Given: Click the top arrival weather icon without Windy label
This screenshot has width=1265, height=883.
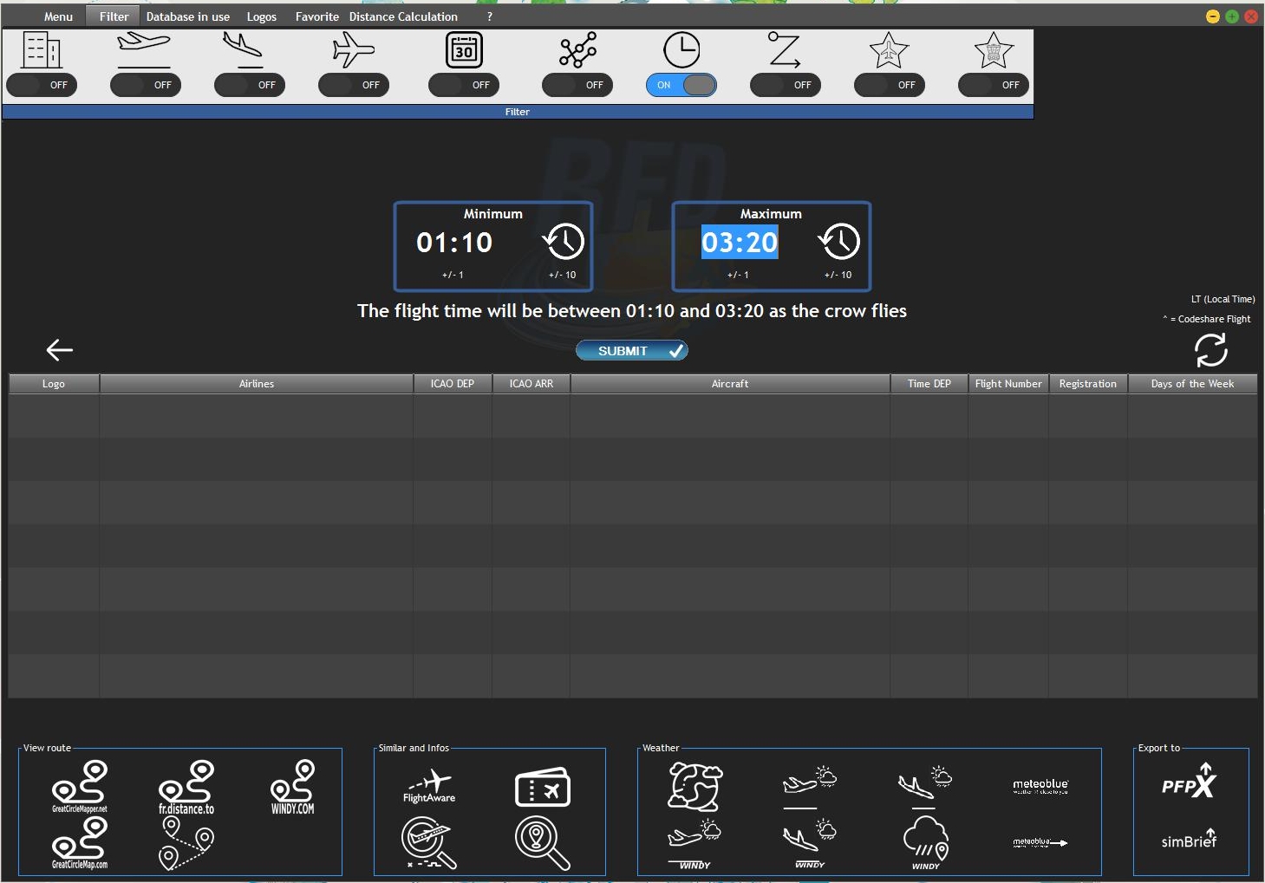Looking at the screenshot, I should click(925, 787).
